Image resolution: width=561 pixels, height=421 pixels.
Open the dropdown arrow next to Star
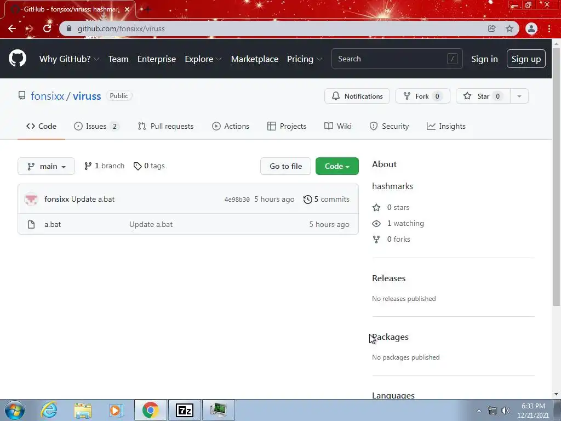519,96
